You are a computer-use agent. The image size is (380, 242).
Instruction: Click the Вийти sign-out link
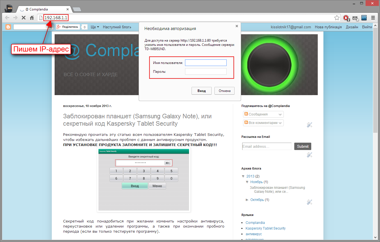point(367,27)
